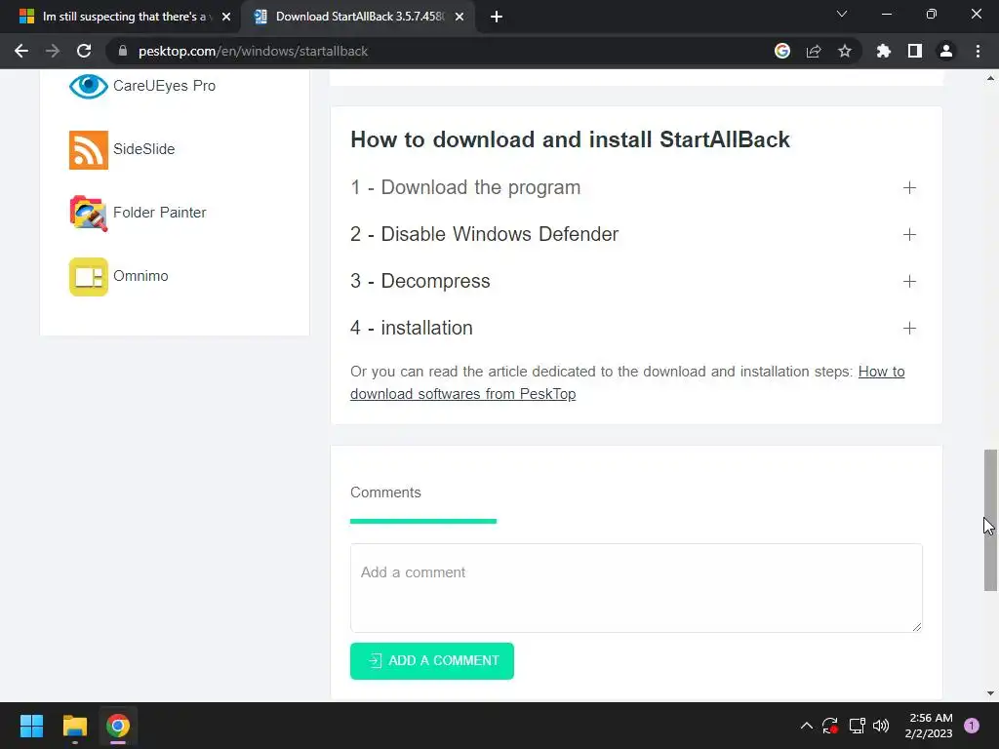
Task: Click the Folder Painter link text
Action: pyautogui.click(x=160, y=212)
